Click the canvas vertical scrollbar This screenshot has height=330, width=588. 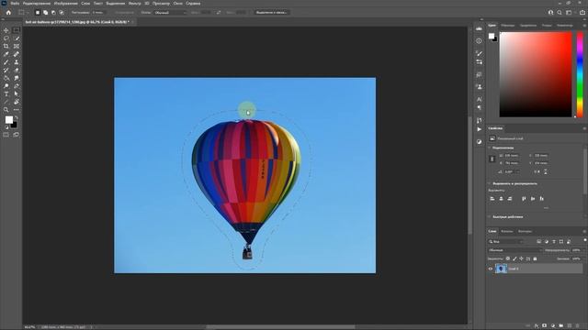tap(469, 175)
